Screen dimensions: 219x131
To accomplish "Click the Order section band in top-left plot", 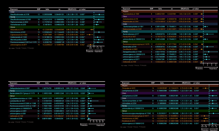I will [48, 12].
